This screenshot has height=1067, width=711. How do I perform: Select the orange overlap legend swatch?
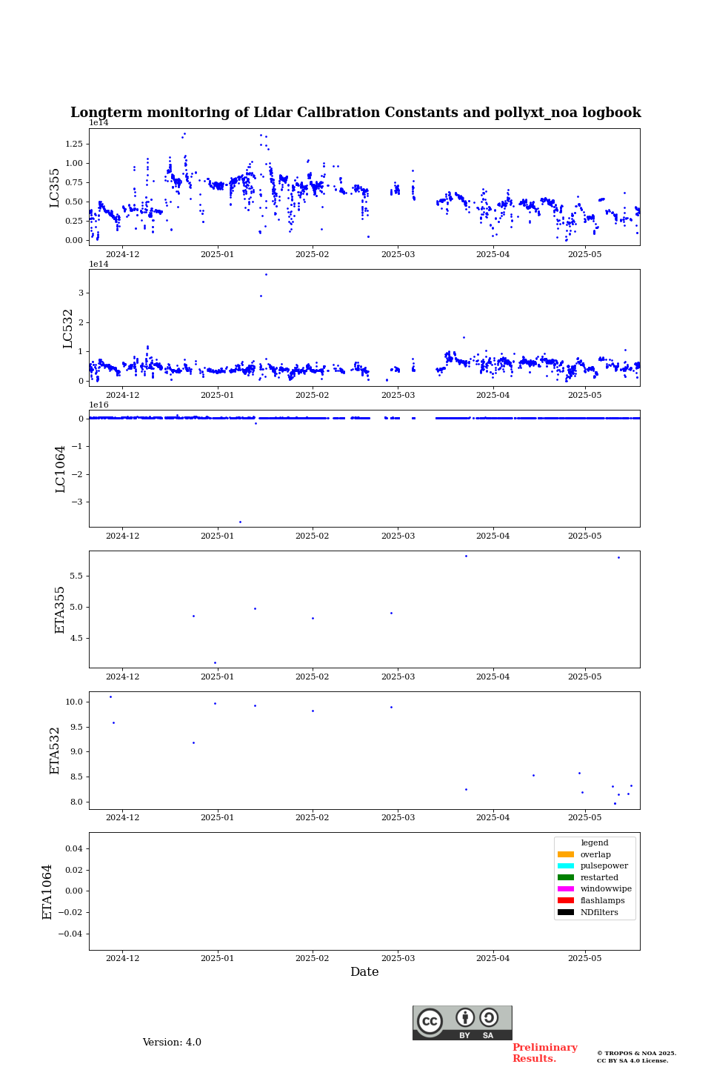pyautogui.click(x=566, y=854)
